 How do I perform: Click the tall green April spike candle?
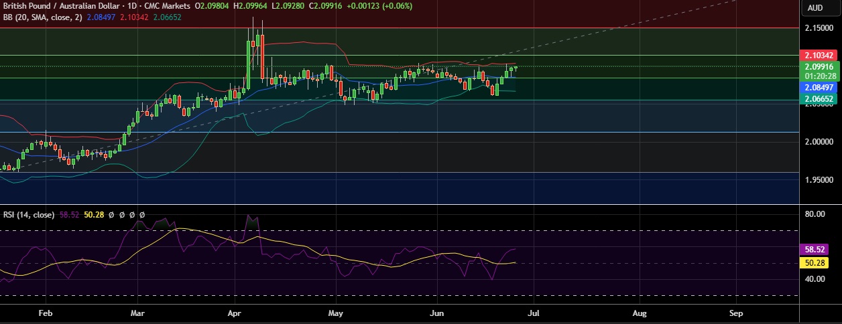click(x=249, y=64)
